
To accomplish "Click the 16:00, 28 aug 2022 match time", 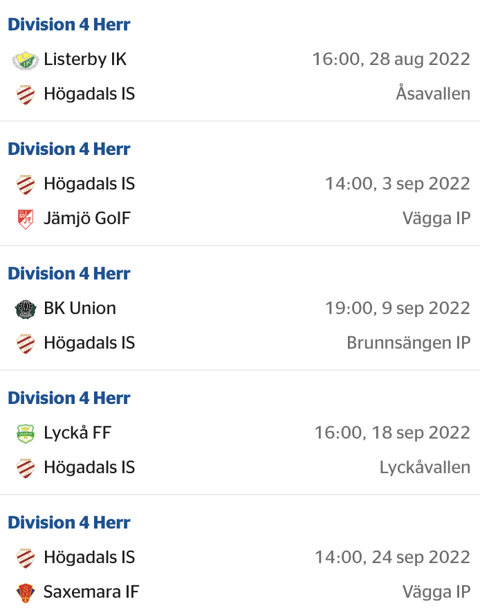I will click(x=391, y=59).
